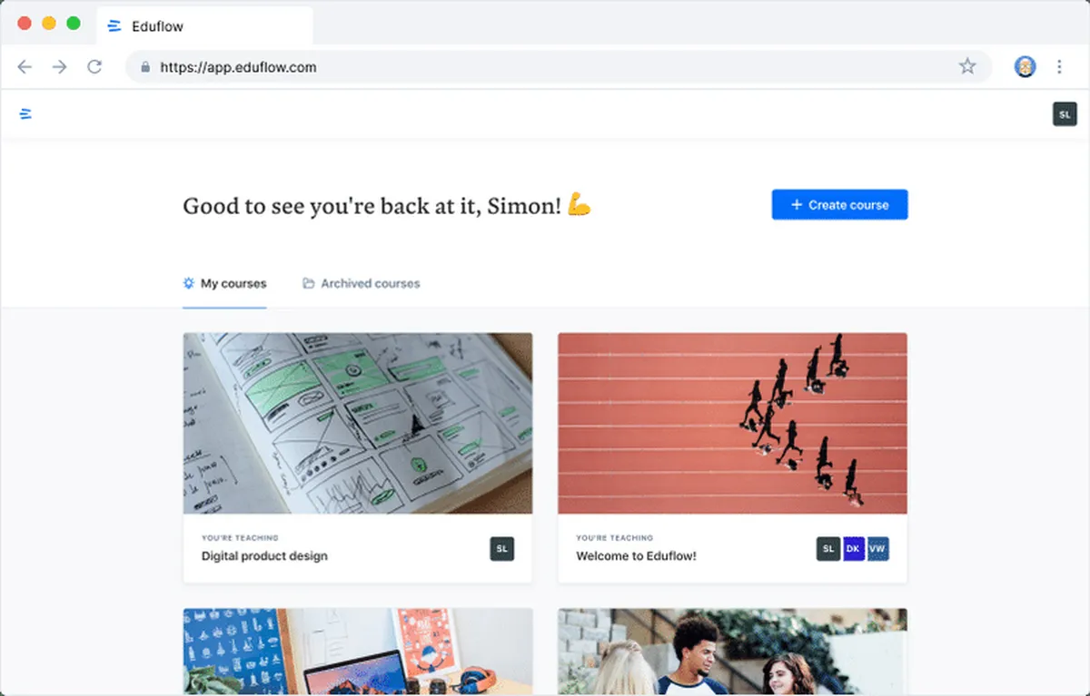Image resolution: width=1090 pixels, height=696 pixels.
Task: Click the SL avatar on the Digital product design card
Action: click(502, 549)
